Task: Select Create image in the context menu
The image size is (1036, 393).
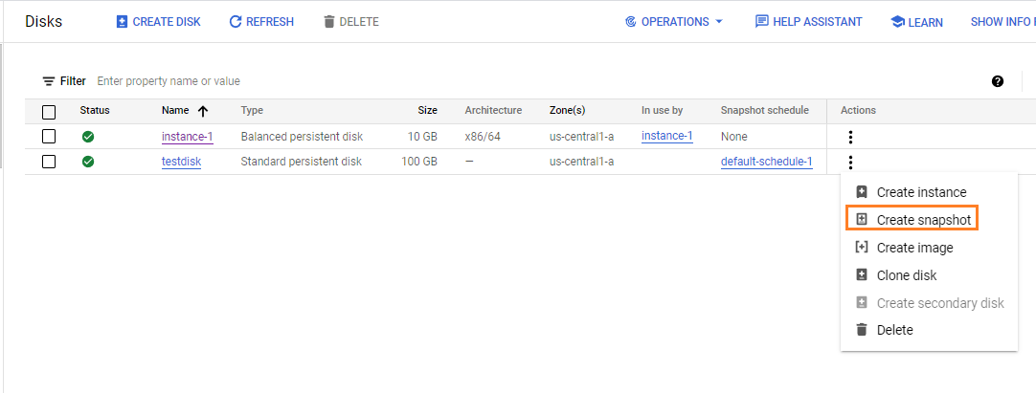Action: (x=914, y=248)
